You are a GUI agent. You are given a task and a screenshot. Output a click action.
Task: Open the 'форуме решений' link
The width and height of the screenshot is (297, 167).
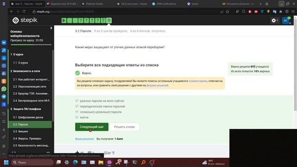point(157,85)
